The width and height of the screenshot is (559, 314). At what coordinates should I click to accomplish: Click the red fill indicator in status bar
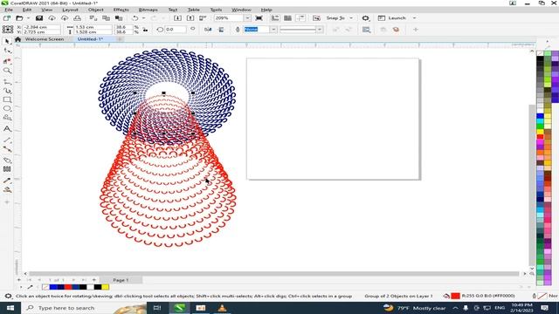[455, 296]
